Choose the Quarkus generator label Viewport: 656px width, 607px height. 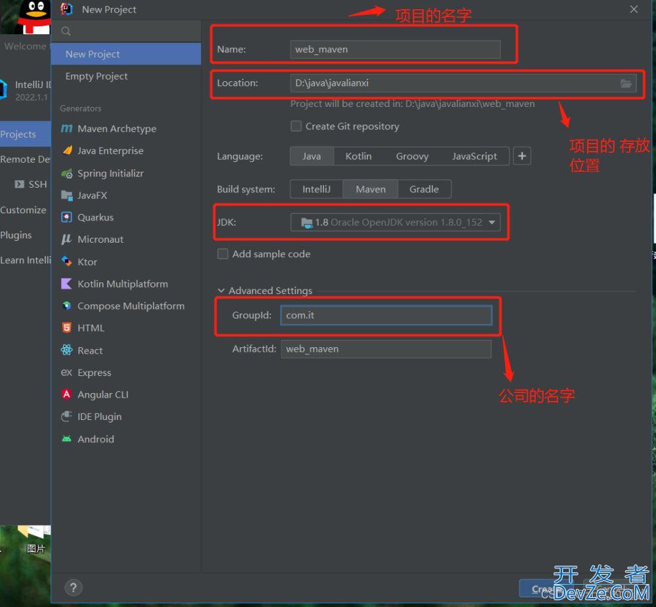tap(95, 217)
